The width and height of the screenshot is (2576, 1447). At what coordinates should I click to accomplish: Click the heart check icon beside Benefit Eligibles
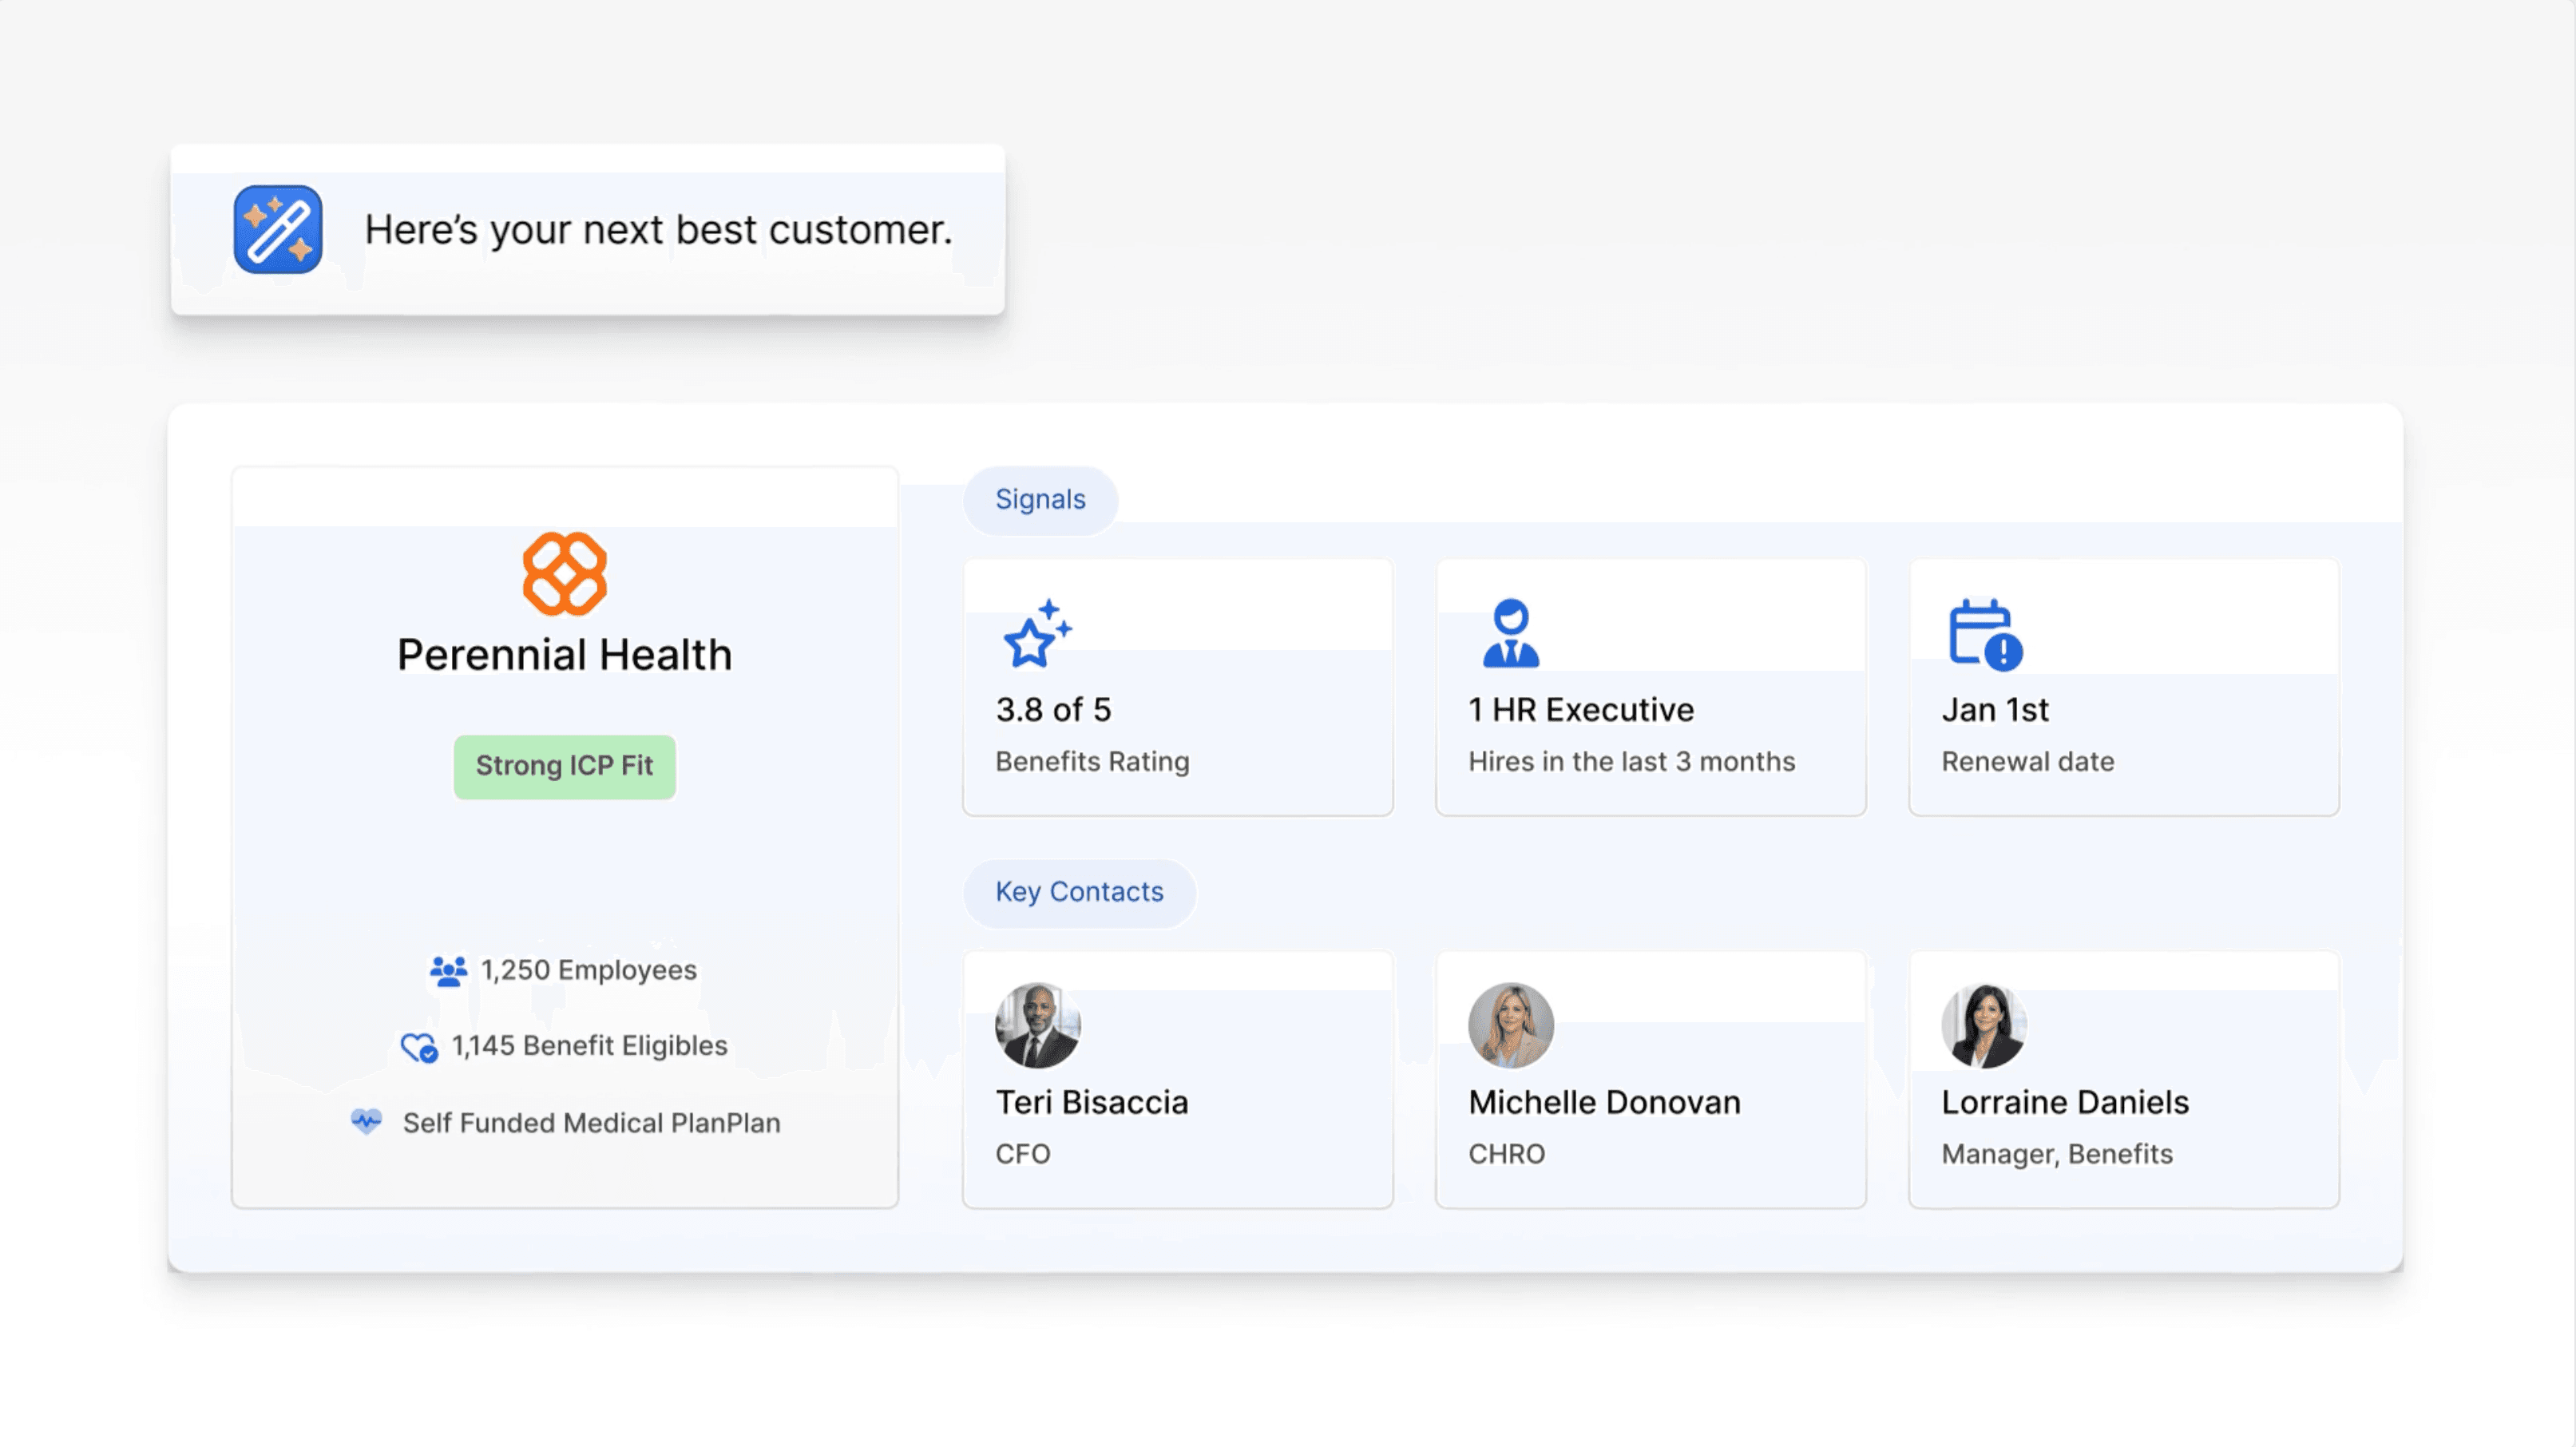tap(419, 1047)
